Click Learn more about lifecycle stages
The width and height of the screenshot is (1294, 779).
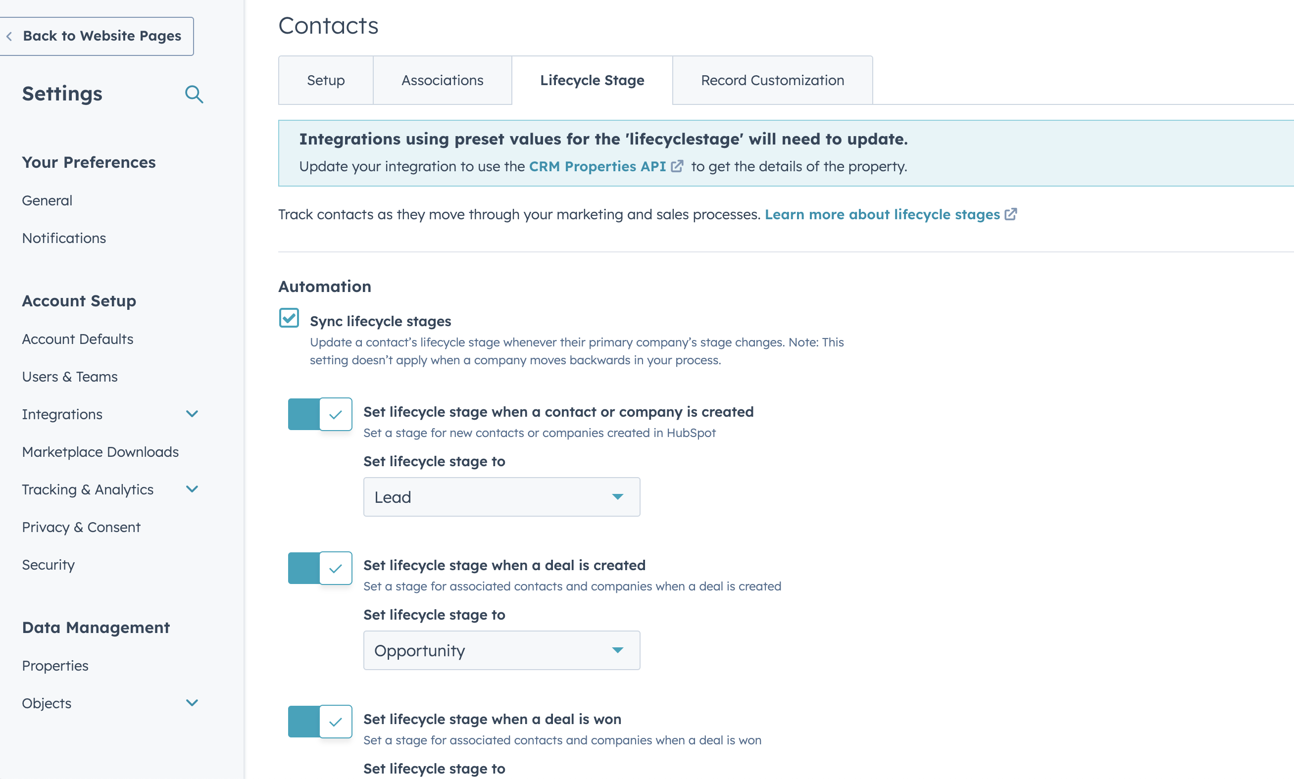coord(882,214)
